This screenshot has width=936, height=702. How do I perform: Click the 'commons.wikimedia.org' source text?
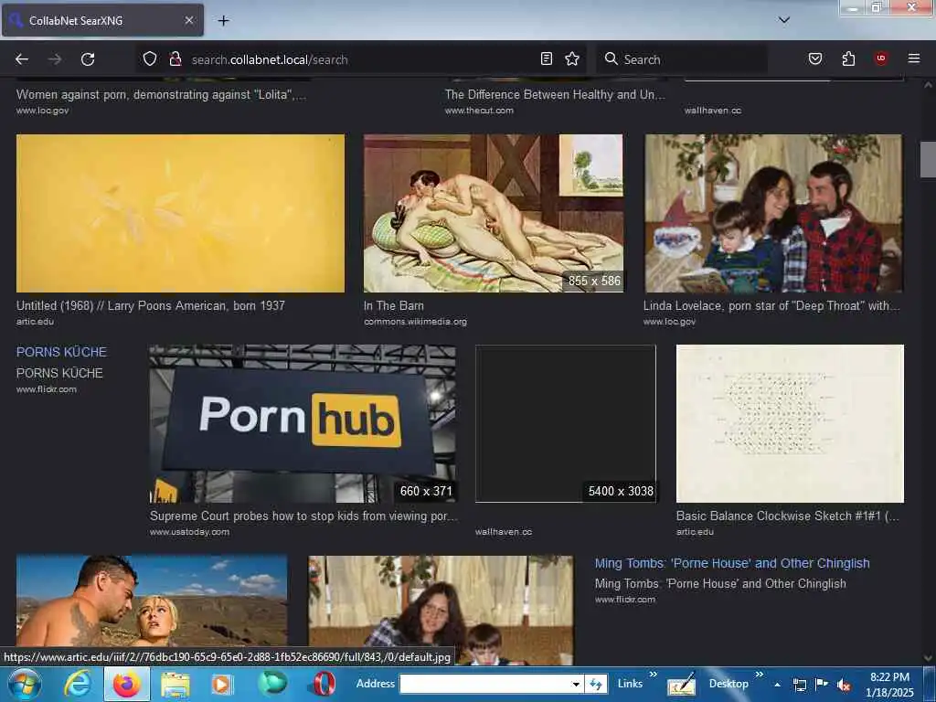[x=416, y=322]
